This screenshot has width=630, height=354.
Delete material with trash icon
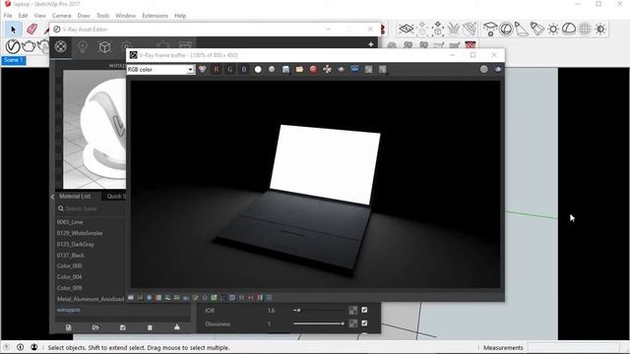[x=150, y=327]
